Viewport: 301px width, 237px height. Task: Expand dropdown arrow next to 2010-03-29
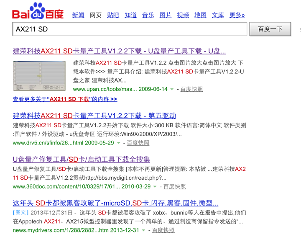[x=155, y=186]
